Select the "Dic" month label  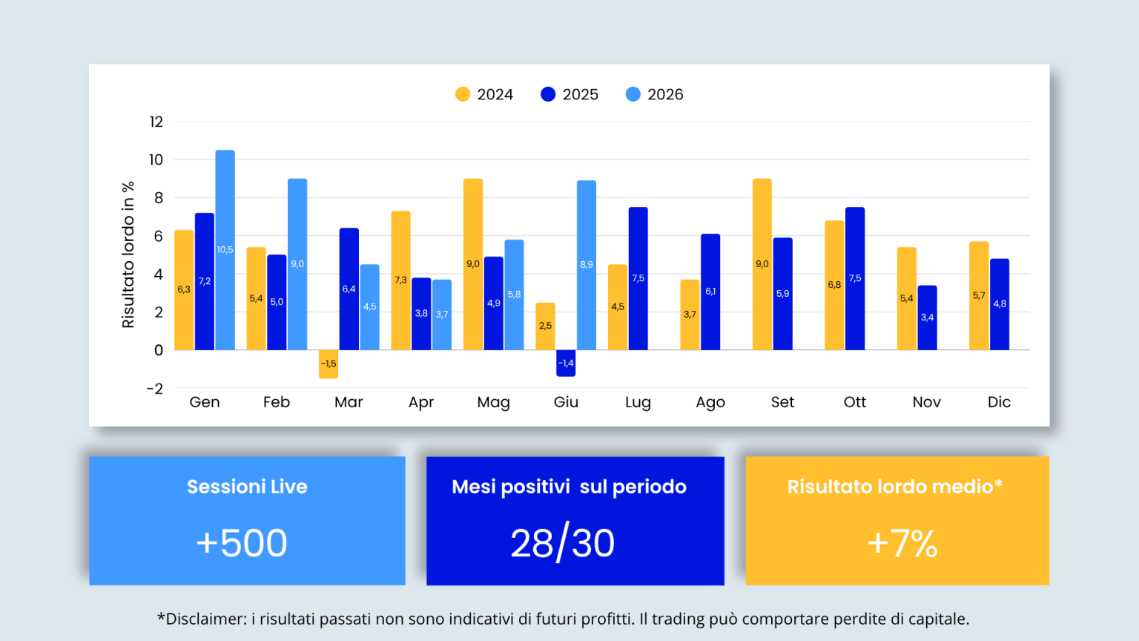tap(999, 402)
